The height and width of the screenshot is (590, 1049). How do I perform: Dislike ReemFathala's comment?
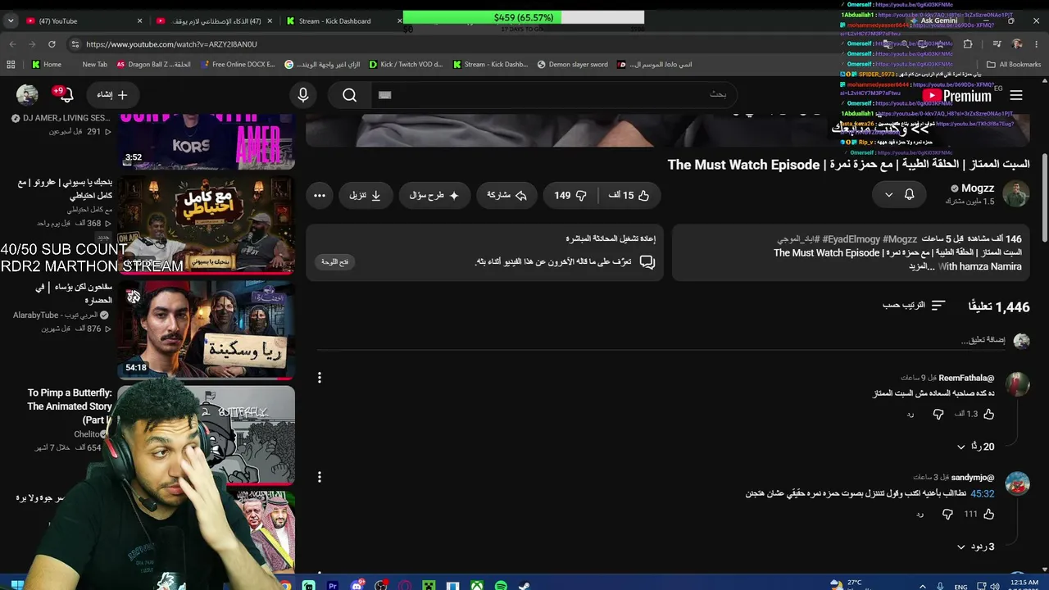point(938,415)
